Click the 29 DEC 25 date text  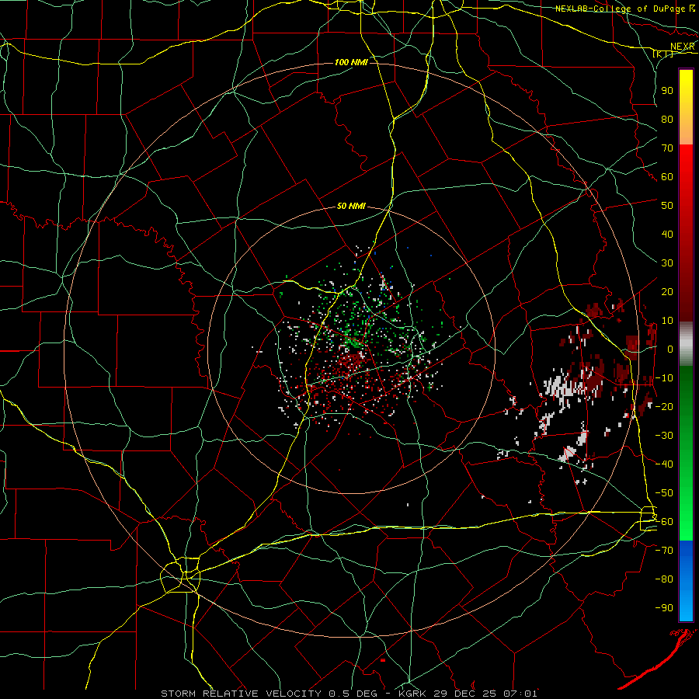pos(465,694)
